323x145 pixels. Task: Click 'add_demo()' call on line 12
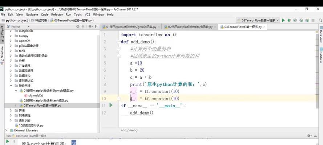142,113
